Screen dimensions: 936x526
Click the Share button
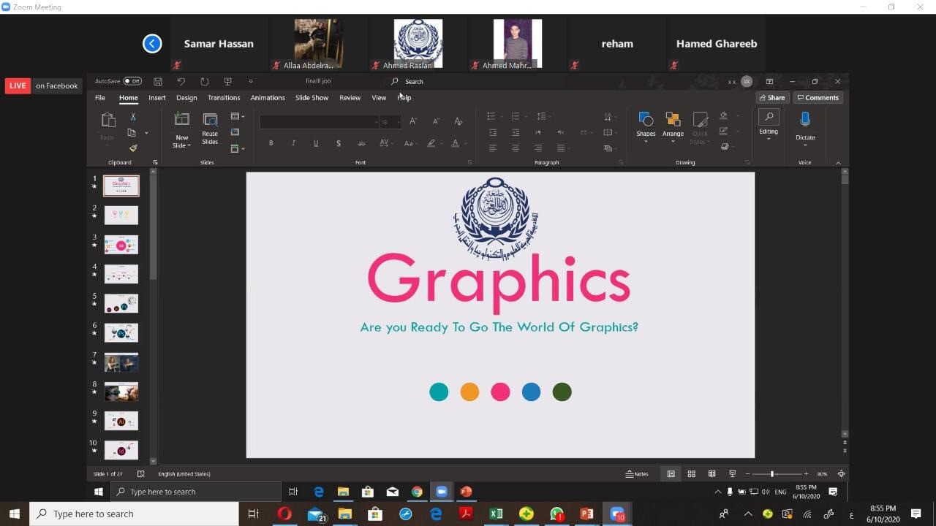(x=772, y=97)
